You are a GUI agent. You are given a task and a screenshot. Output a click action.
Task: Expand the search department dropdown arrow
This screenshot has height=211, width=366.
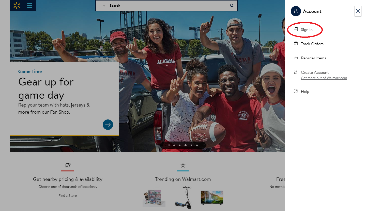point(104,6)
